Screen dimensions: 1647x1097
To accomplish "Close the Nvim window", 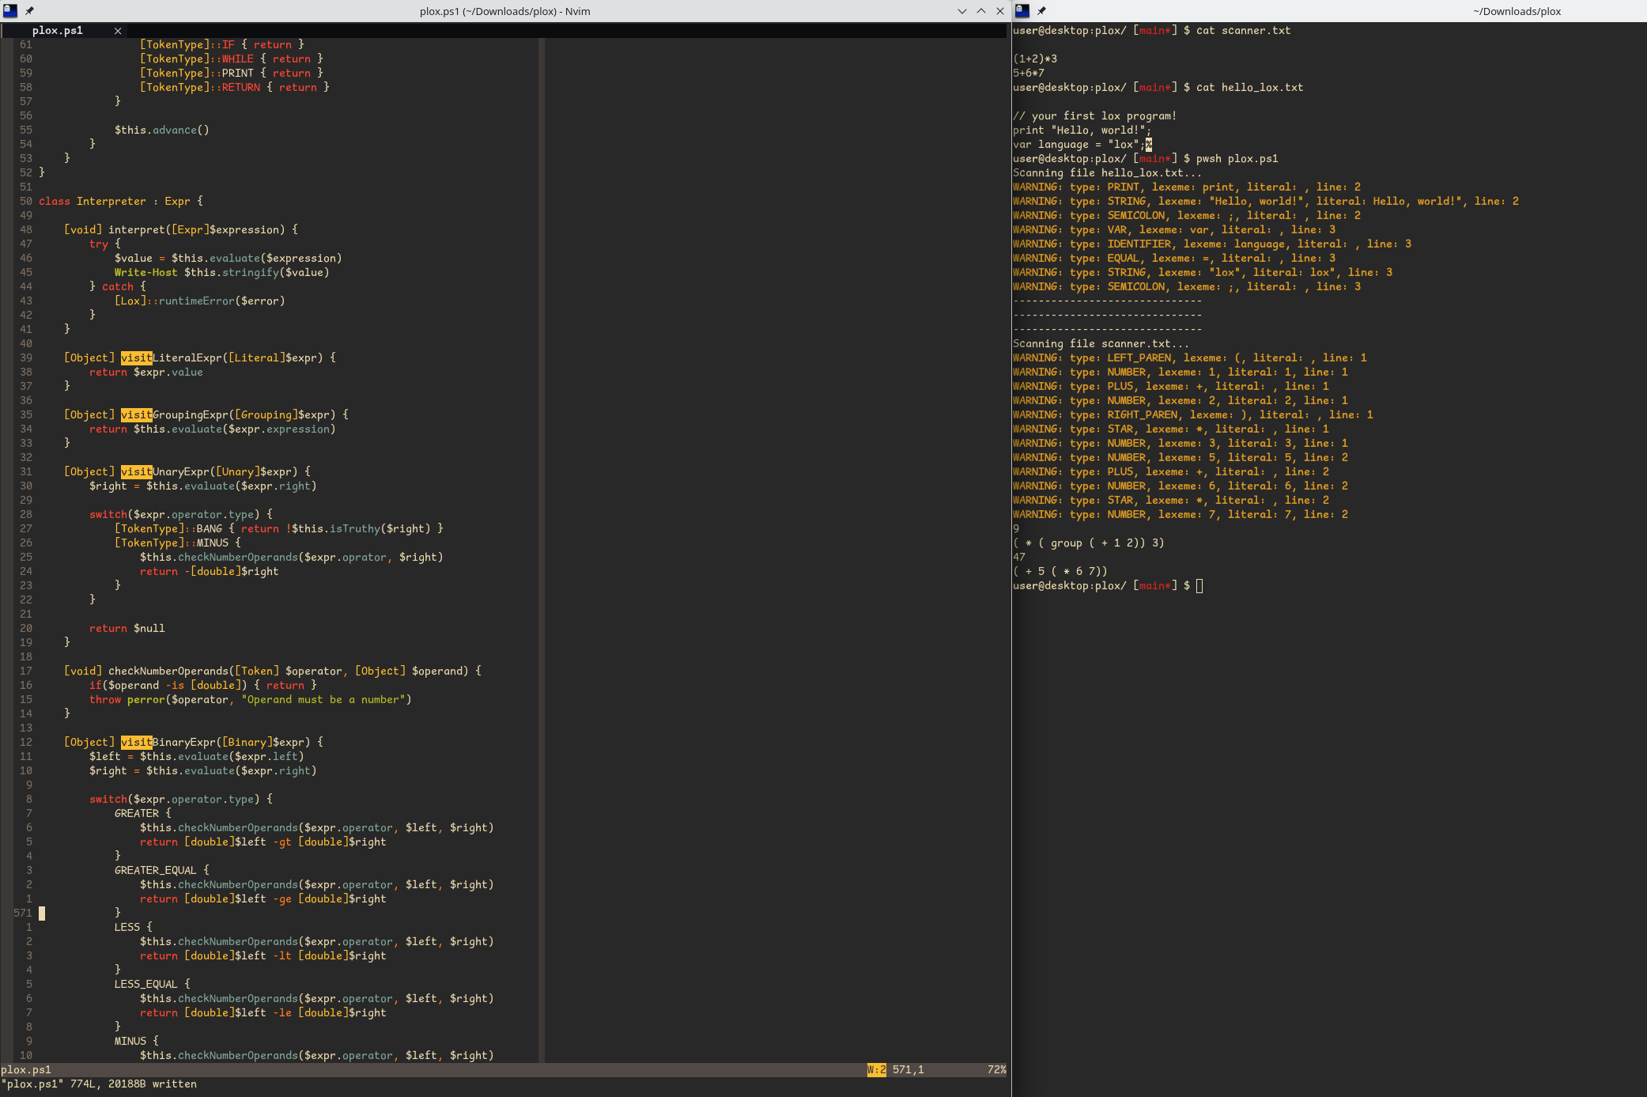I will tap(1000, 11).
